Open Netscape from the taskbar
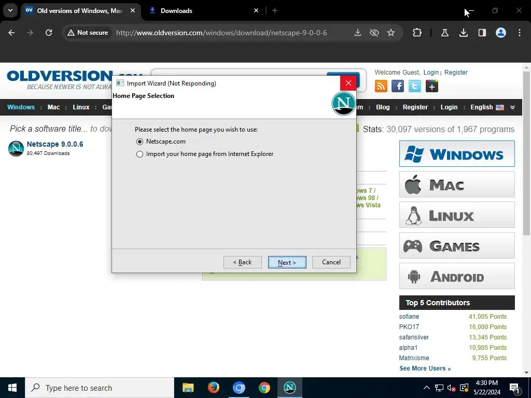The width and height of the screenshot is (531, 398). pos(289,388)
